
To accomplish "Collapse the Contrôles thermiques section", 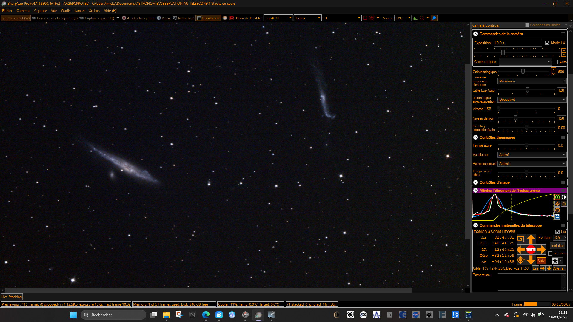I will [476, 137].
